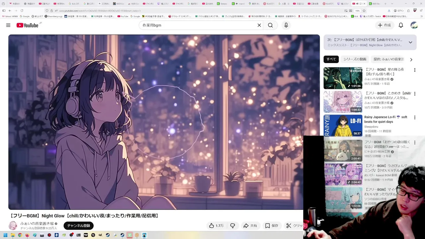Open more options for ときめき video

pyautogui.click(x=415, y=94)
